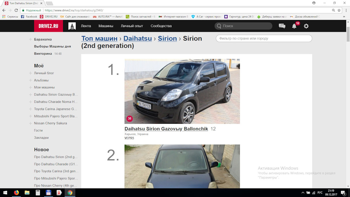The width and height of the screenshot is (350, 197).
Task: Switch to Chrome in the taskbar
Action: tap(70, 193)
